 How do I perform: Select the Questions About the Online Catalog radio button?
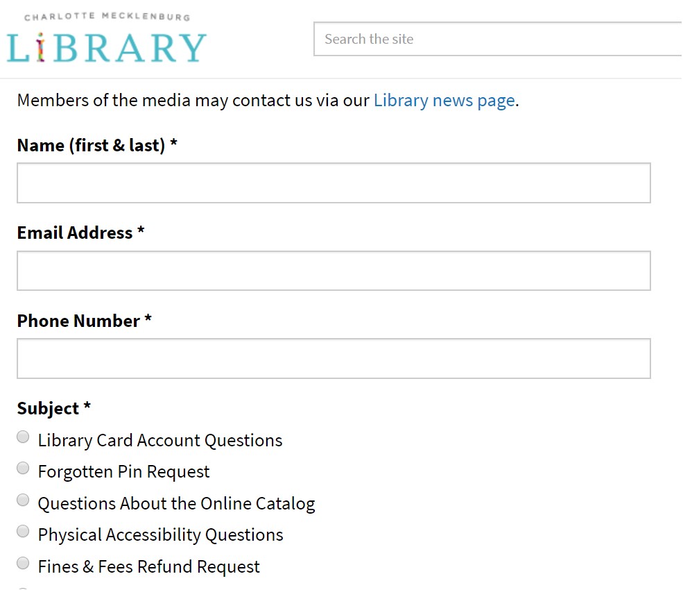[23, 500]
